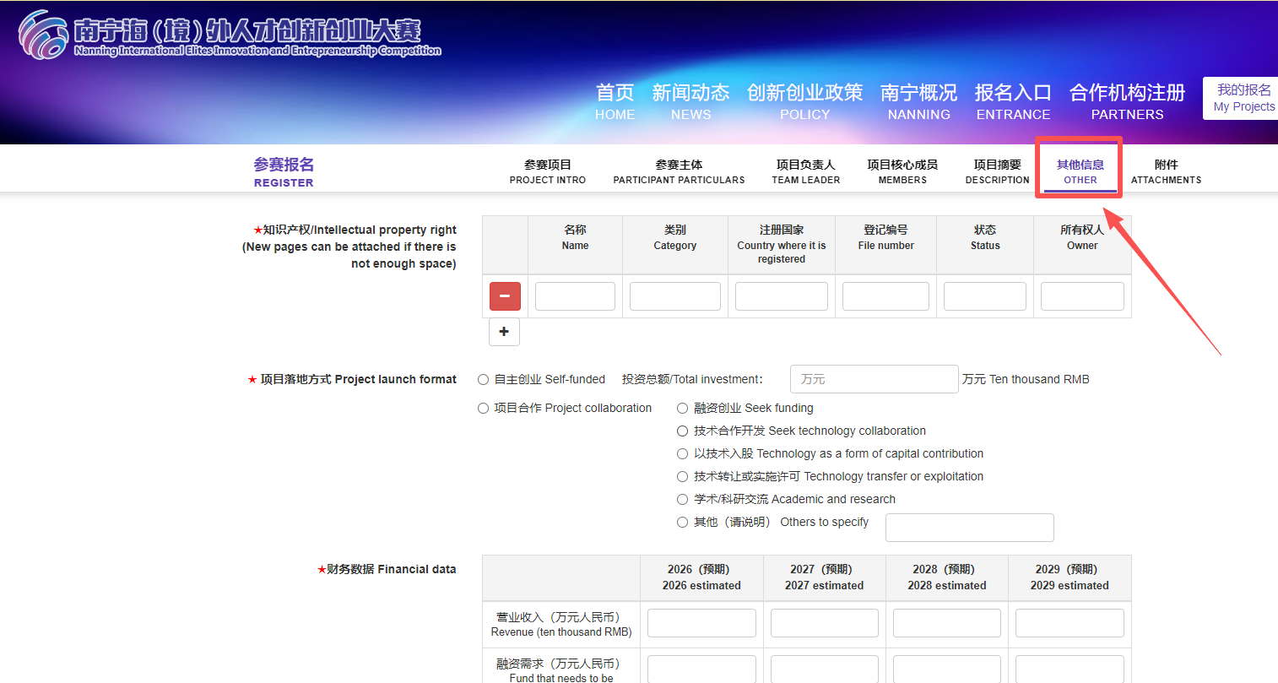Click the REGISTER section heading
Image resolution: width=1278 pixels, height=683 pixels.
click(284, 171)
